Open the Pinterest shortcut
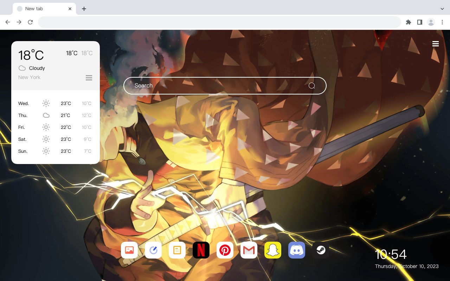Image resolution: width=450 pixels, height=281 pixels. [x=225, y=250]
